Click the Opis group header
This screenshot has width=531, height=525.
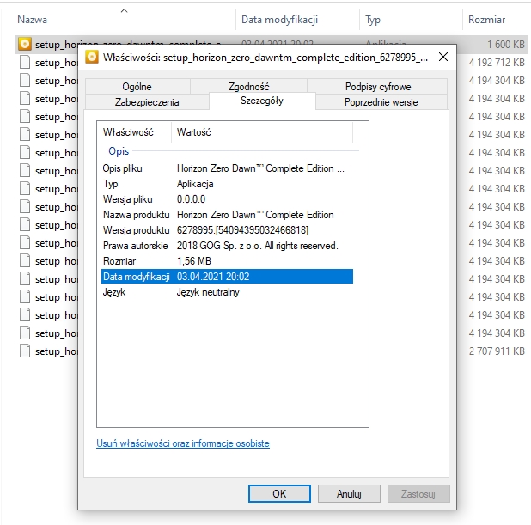119,150
